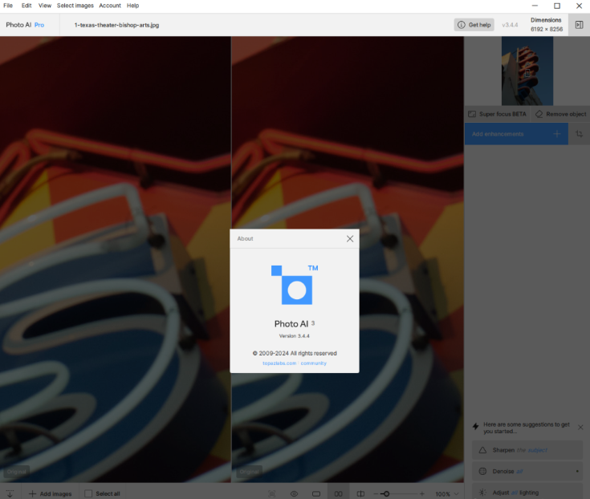Click the zoom out minus icon
The image size is (590, 499).
pos(376,493)
